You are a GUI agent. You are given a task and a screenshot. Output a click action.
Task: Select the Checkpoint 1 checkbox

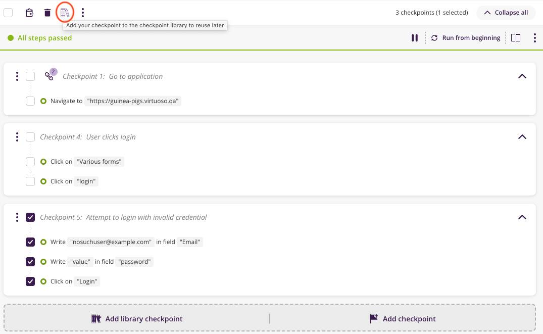pos(30,76)
